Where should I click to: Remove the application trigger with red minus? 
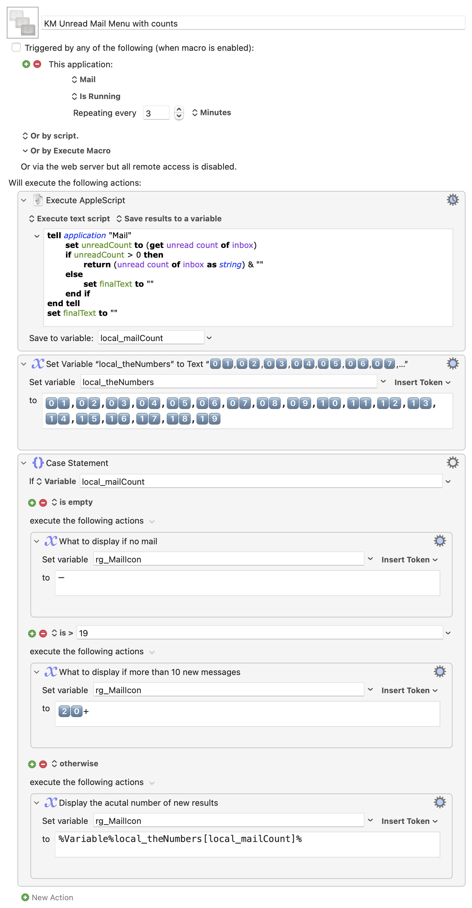pyautogui.click(x=37, y=64)
